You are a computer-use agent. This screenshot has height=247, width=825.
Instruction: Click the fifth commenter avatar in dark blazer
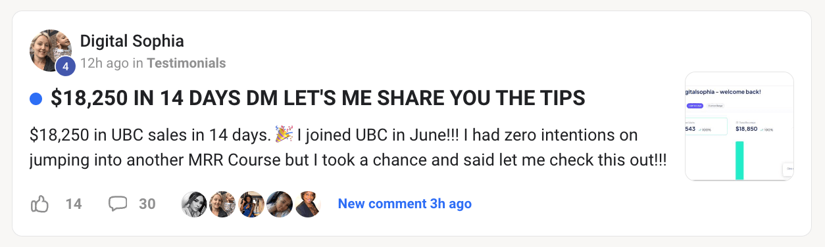[x=307, y=204]
